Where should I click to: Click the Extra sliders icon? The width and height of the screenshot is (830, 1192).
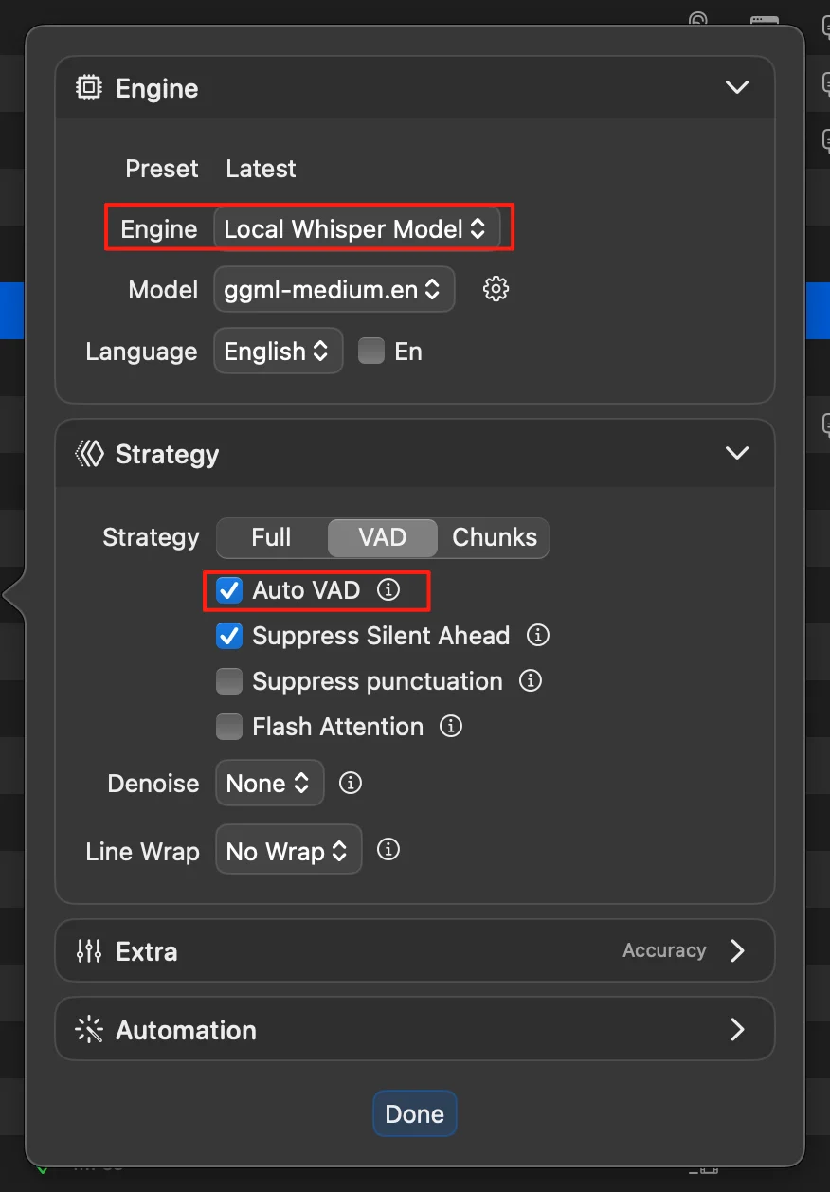click(x=89, y=951)
